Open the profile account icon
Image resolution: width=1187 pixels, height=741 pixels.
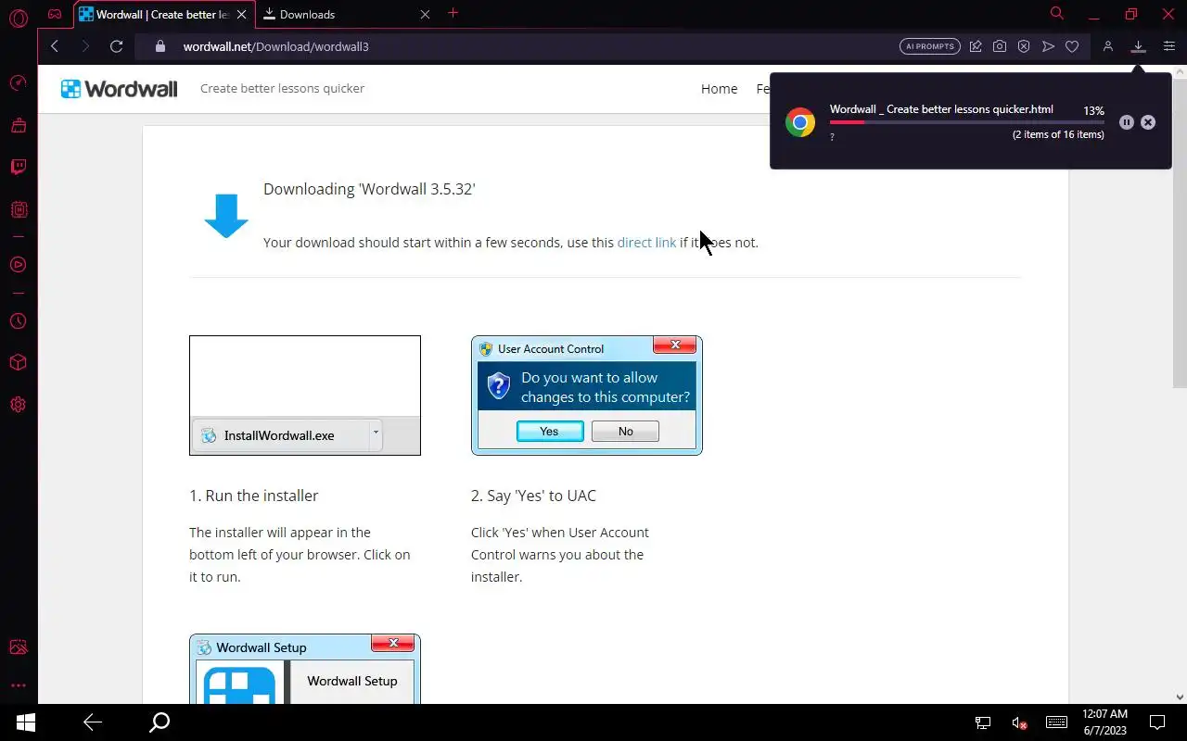[1107, 46]
